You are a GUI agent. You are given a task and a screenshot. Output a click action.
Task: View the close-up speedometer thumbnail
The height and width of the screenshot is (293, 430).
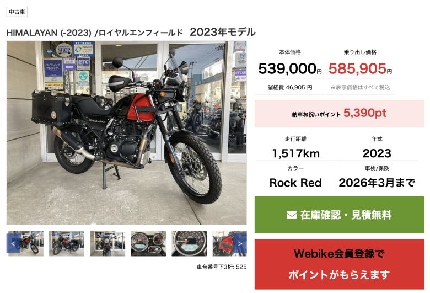189,243
